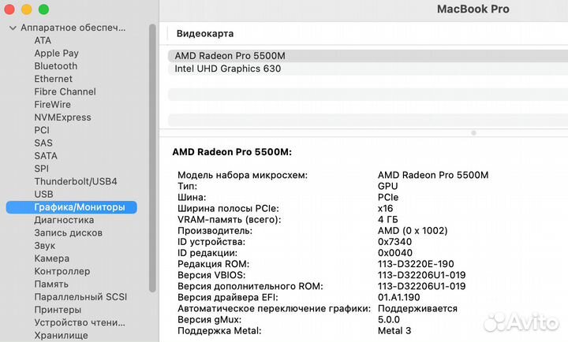568x342 pixels.
Task: Select Камера in the sidebar
Action: (x=52, y=258)
